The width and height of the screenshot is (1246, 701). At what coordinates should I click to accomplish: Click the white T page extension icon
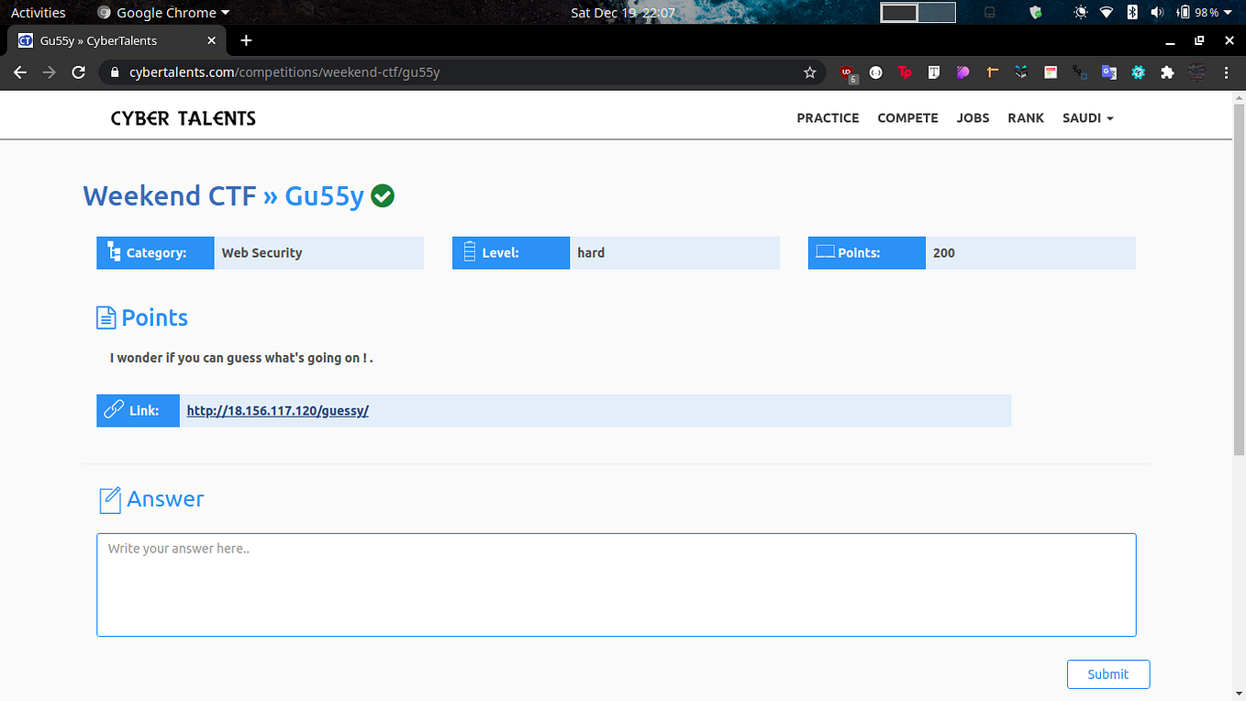click(934, 72)
